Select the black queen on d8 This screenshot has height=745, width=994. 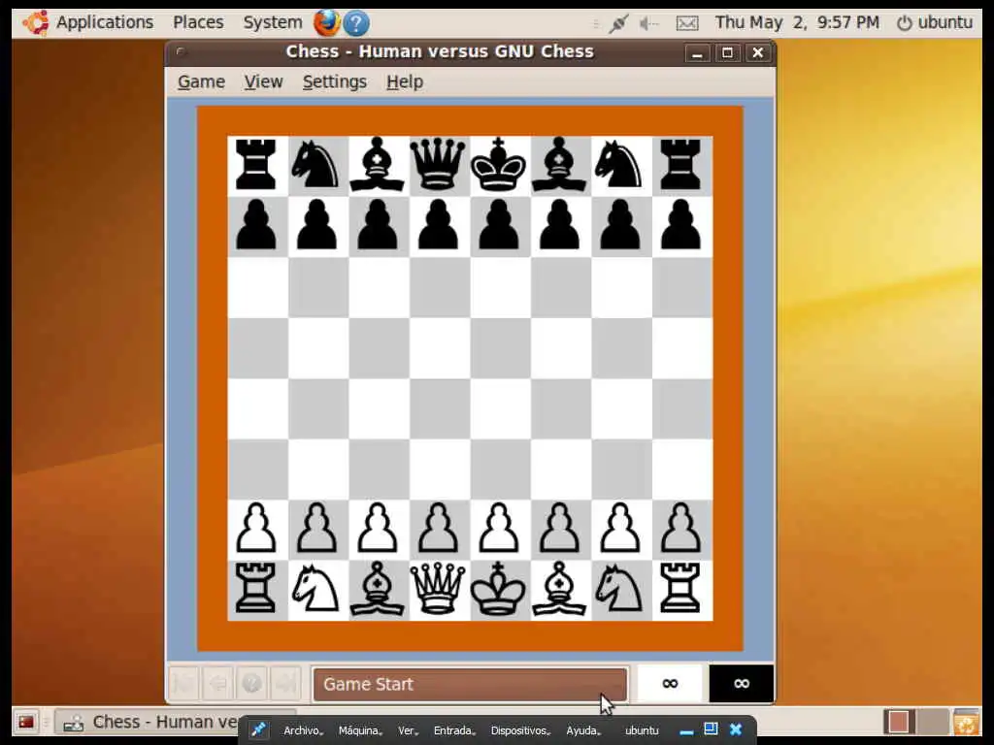pyautogui.click(x=438, y=165)
